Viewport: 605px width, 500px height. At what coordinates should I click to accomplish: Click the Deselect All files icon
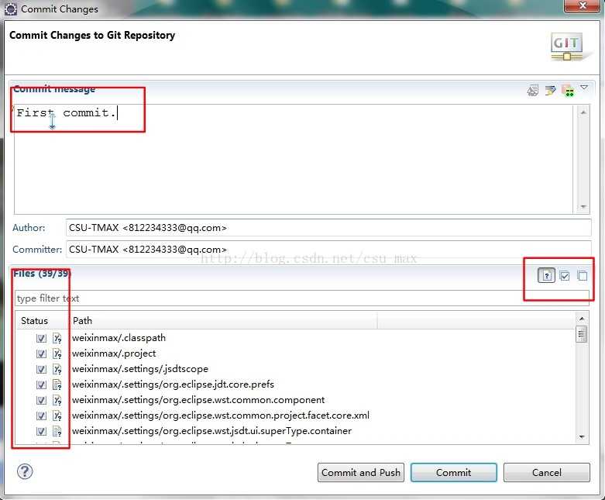point(583,276)
